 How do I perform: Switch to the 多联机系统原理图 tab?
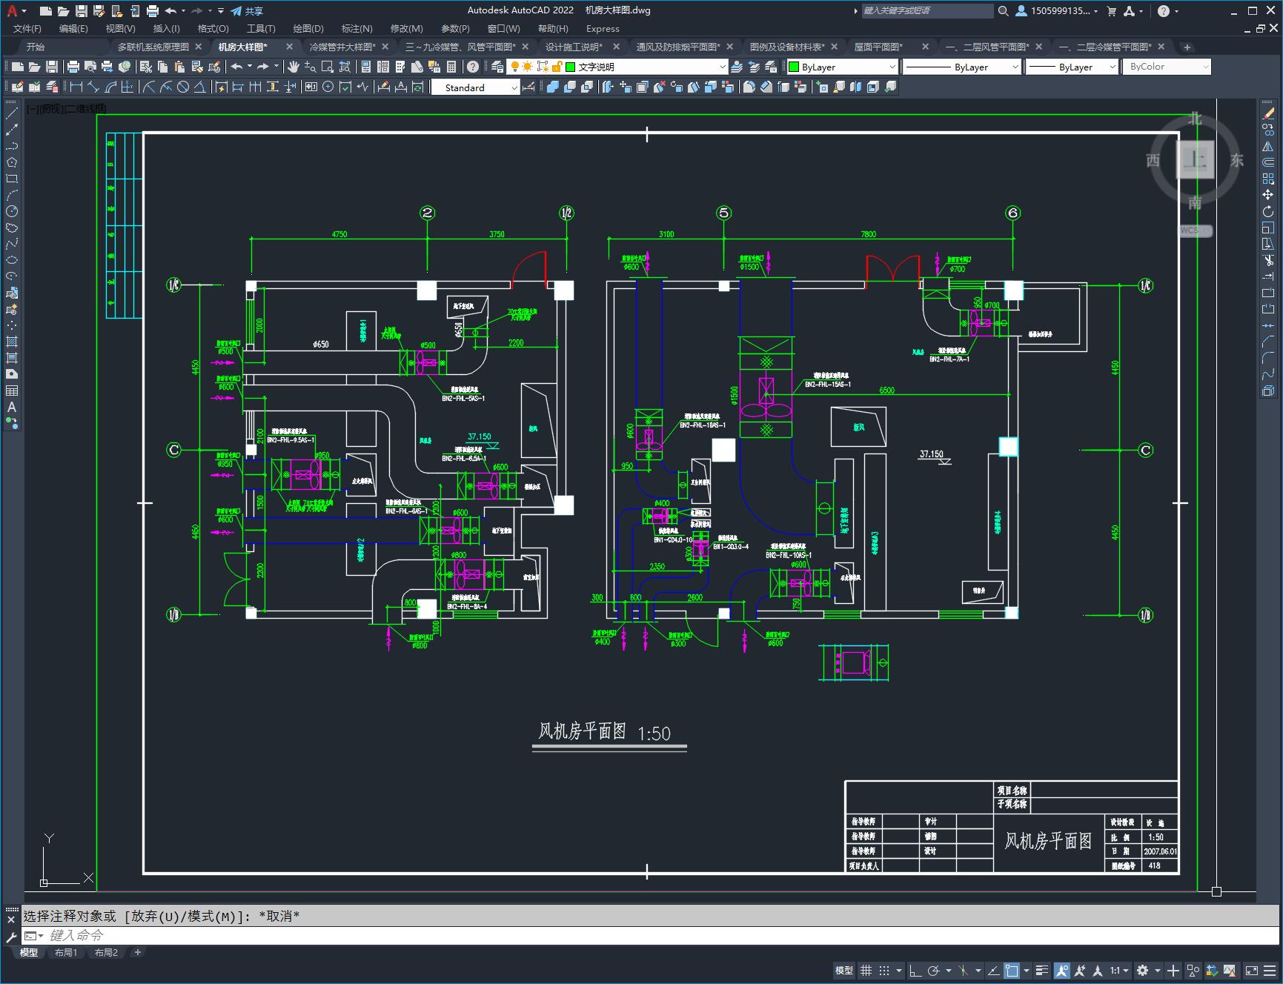point(153,47)
